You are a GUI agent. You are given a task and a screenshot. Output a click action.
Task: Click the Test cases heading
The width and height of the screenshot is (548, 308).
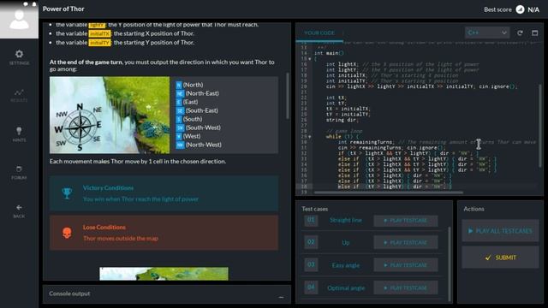[x=315, y=209]
